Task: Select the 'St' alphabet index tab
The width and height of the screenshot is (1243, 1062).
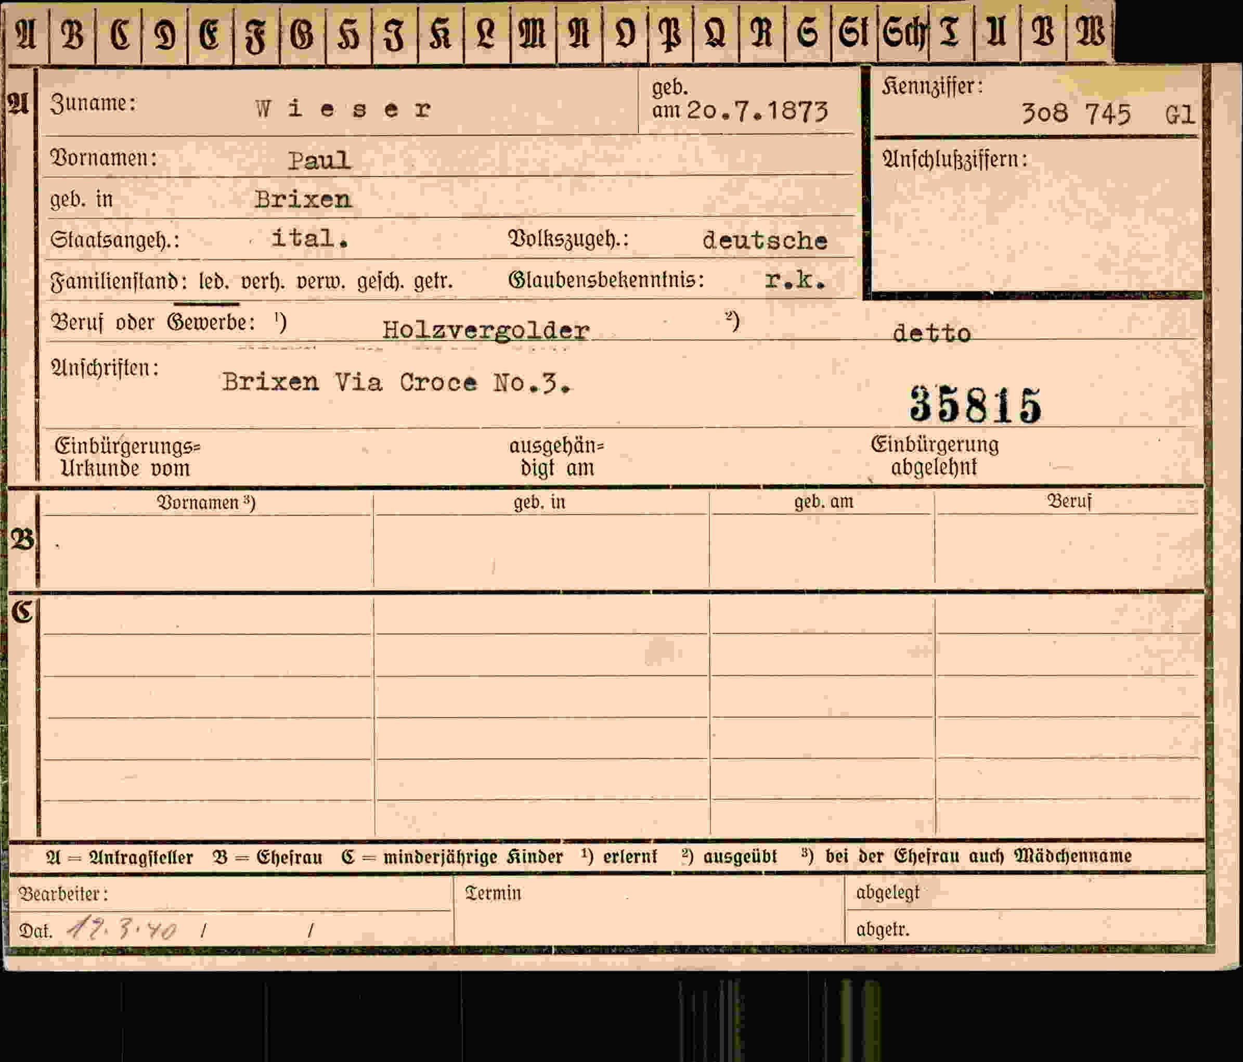Action: coord(854,33)
